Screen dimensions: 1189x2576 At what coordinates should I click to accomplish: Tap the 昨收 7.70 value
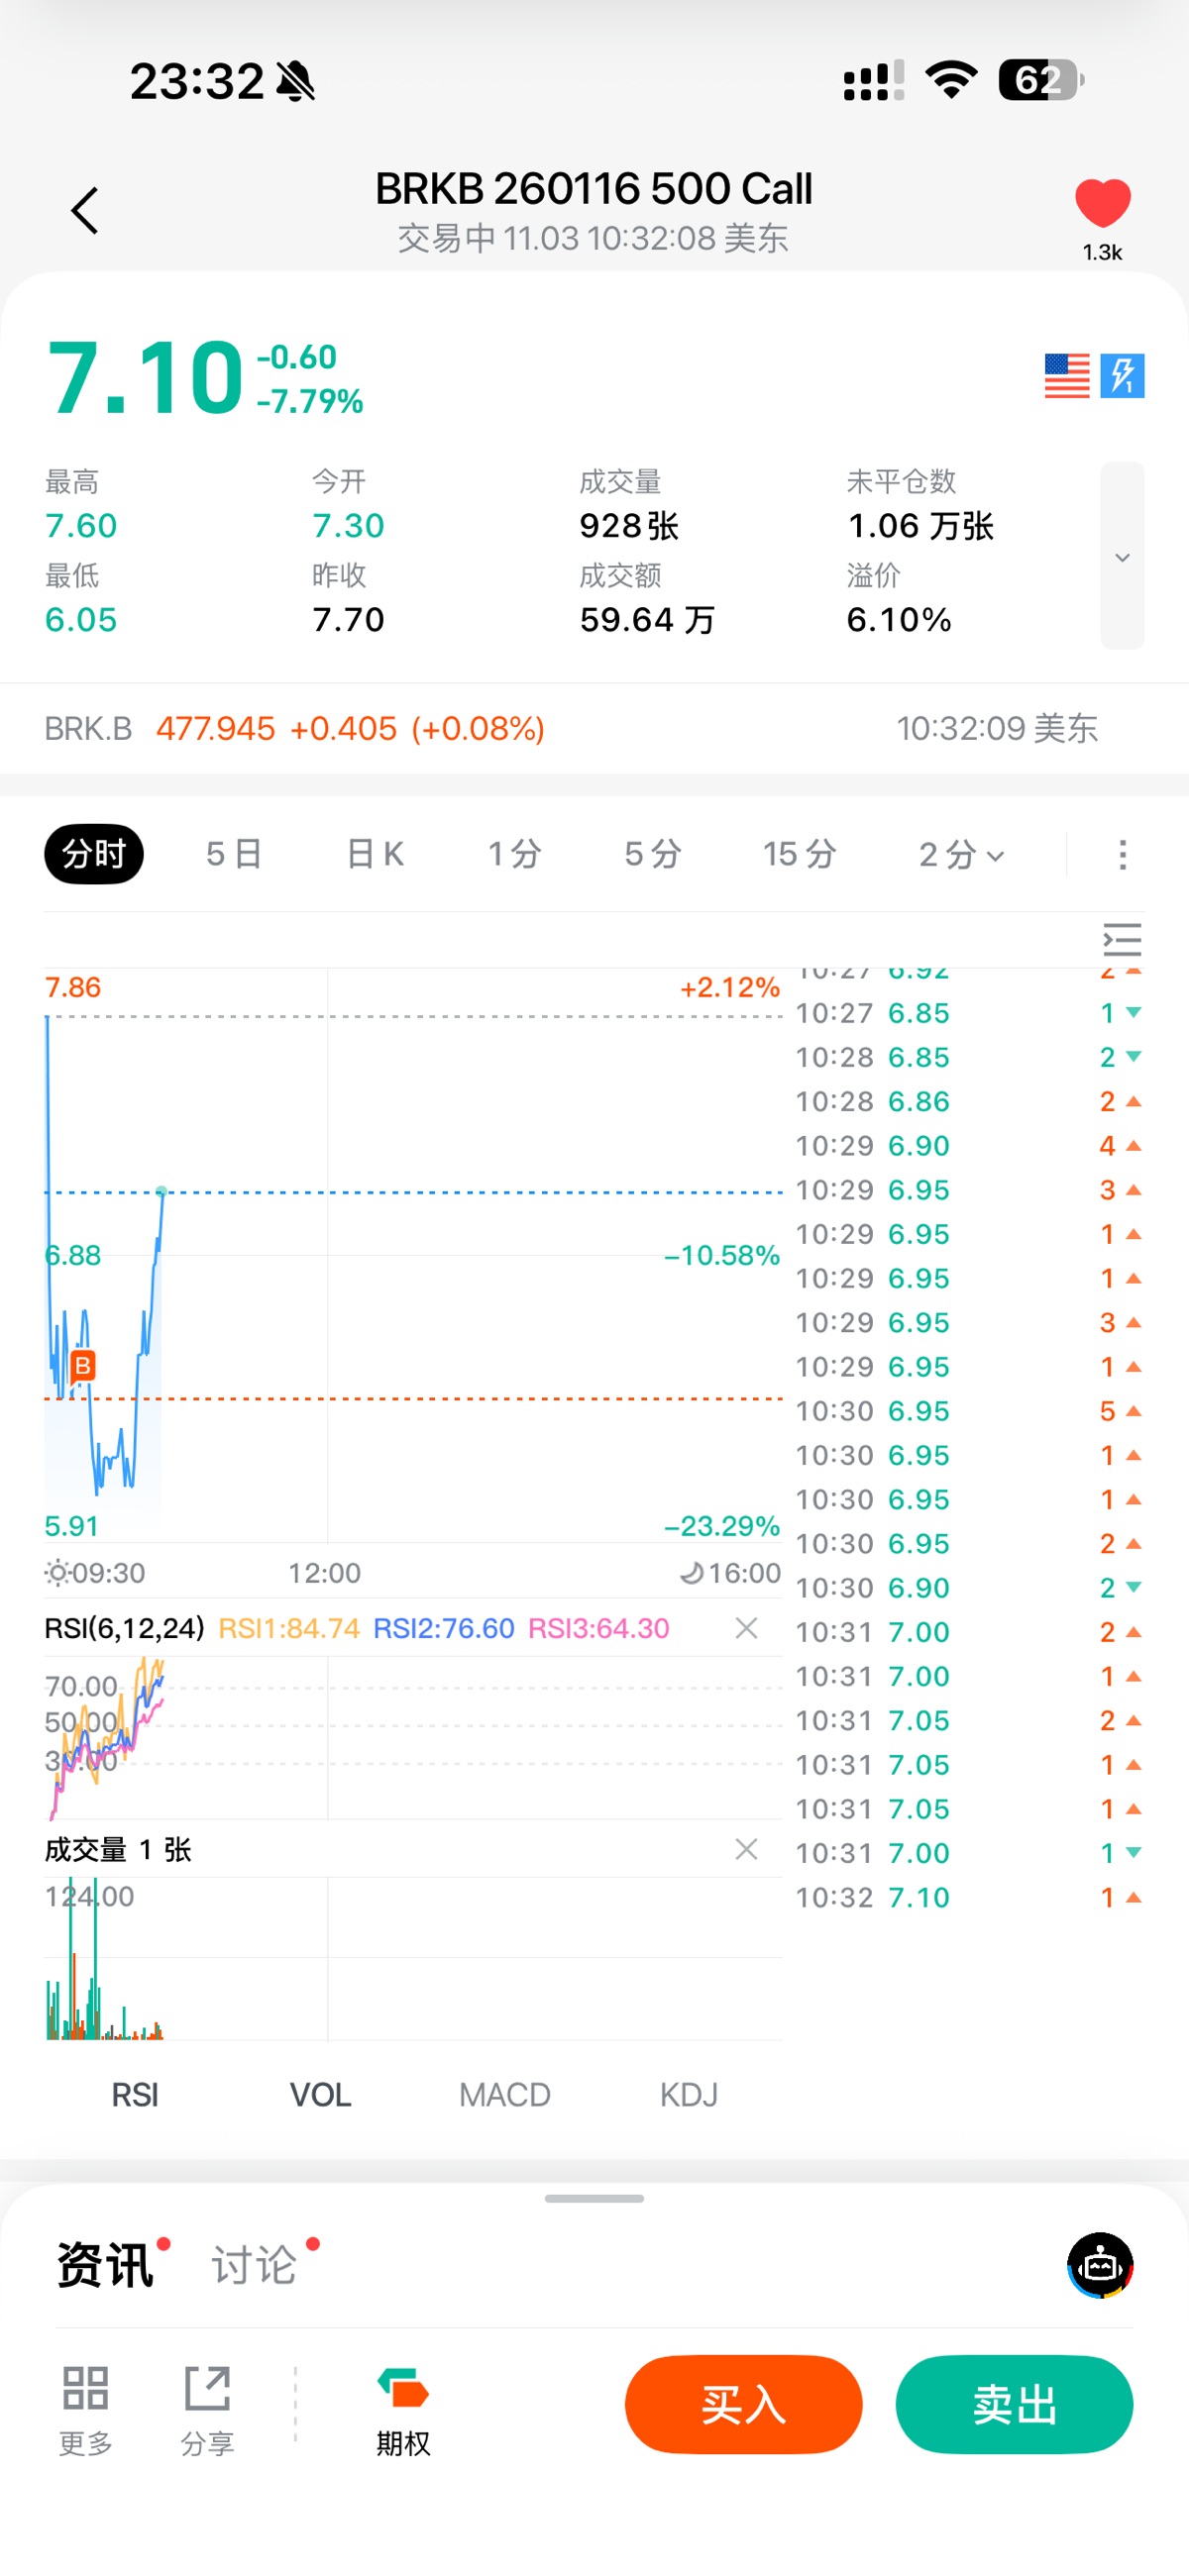pos(349,620)
